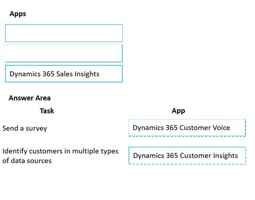Screen dimensions: 255x200
Task: Click the word survey in the task
Action: click(36, 129)
